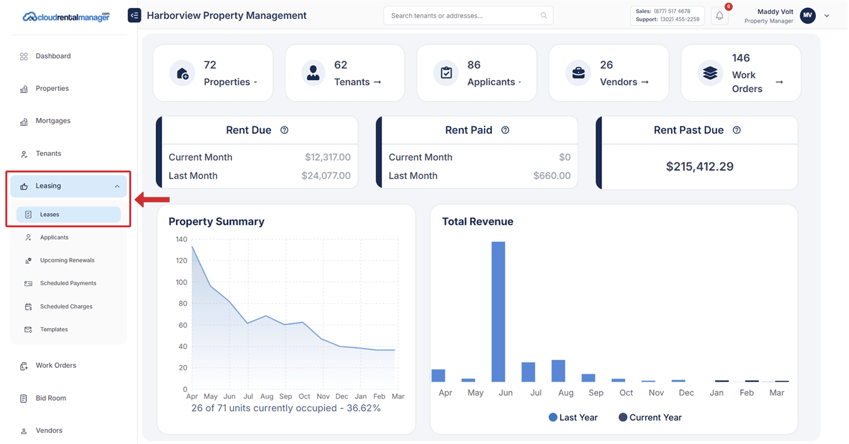This screenshot has width=849, height=444.
Task: Toggle Last Year legend series
Action: click(x=572, y=417)
